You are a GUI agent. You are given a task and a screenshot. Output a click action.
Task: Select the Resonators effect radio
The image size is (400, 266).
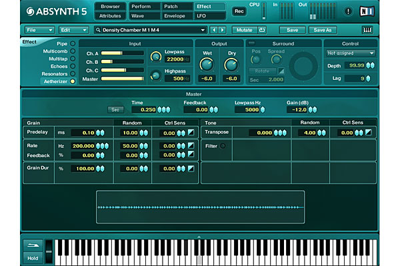pyautogui.click(x=73, y=74)
